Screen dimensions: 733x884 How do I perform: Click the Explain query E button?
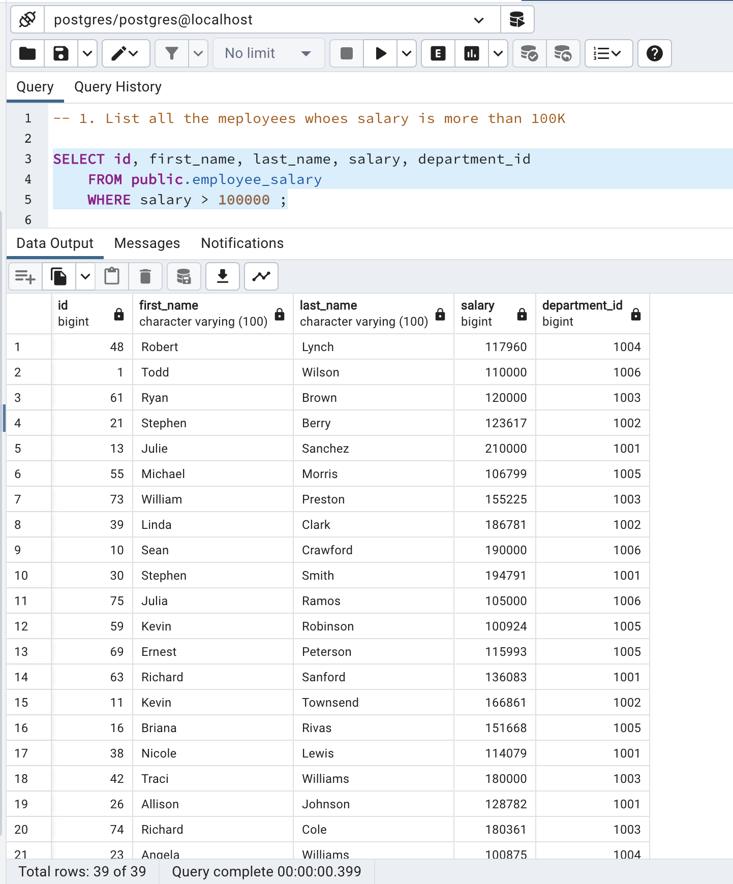coord(438,53)
